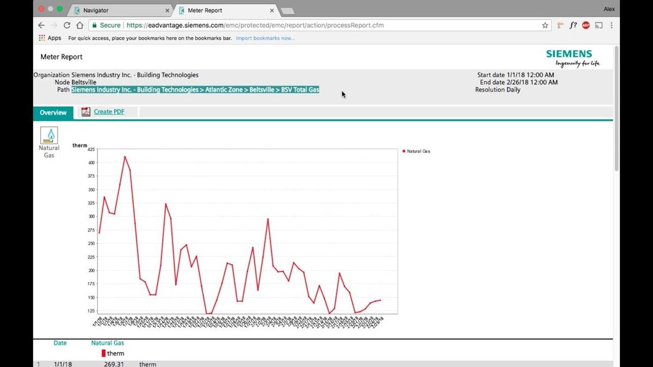
Task: Open the browser home page
Action: 80,25
